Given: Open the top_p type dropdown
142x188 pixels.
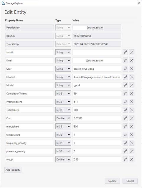Looking at the screenshot, I should 63,160.
